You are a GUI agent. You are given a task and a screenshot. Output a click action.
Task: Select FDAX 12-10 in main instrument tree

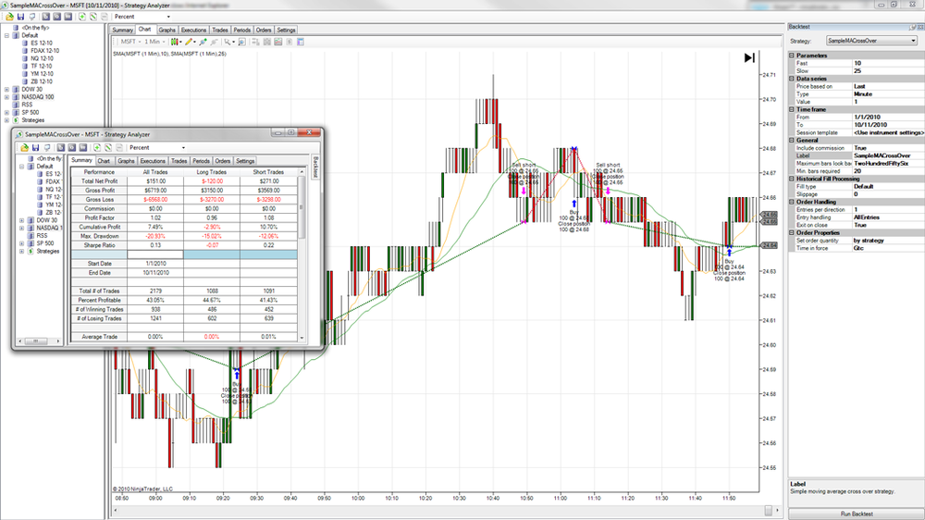44,51
